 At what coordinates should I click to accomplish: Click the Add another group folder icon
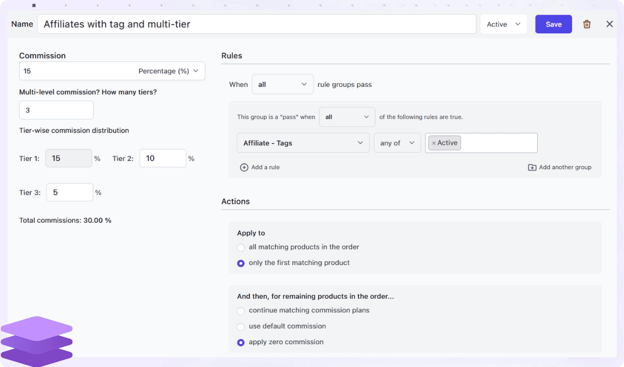(x=532, y=168)
